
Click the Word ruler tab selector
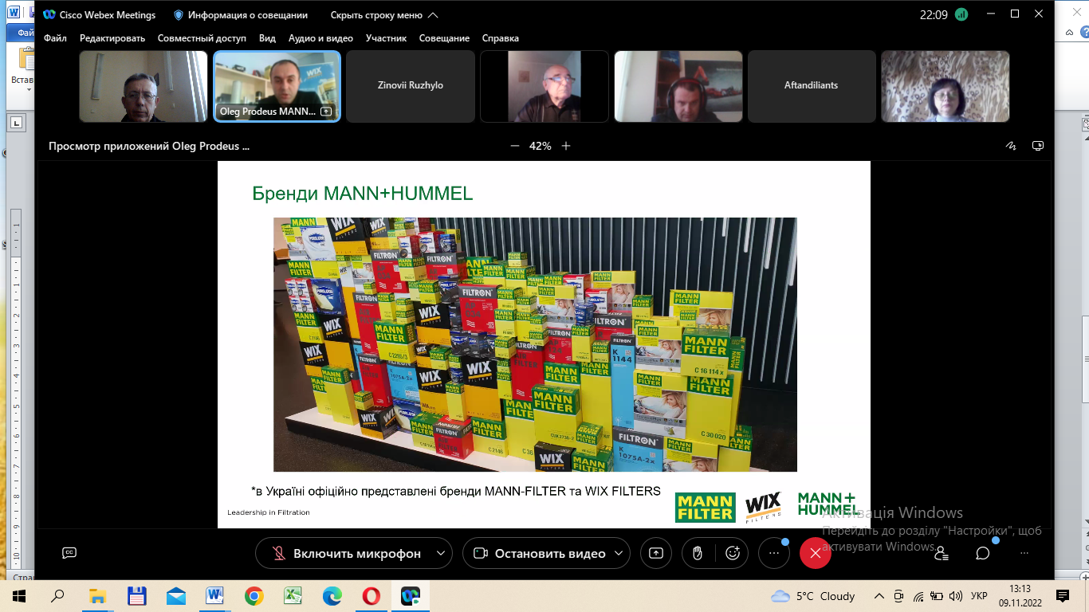(16, 122)
